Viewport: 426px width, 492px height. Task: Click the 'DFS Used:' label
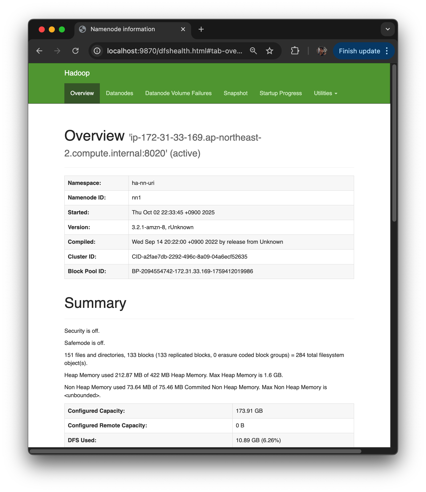tap(82, 440)
